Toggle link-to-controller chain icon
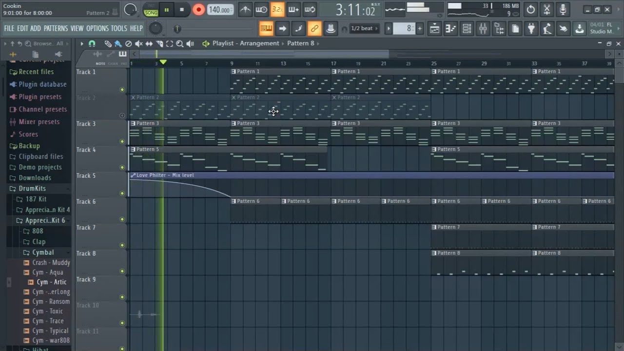Viewport: 624px width, 351px height. [x=314, y=28]
